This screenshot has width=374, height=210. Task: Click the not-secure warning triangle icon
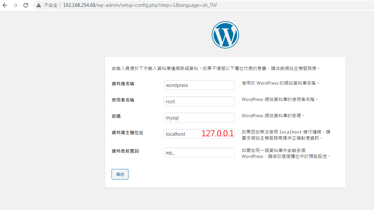pos(39,5)
